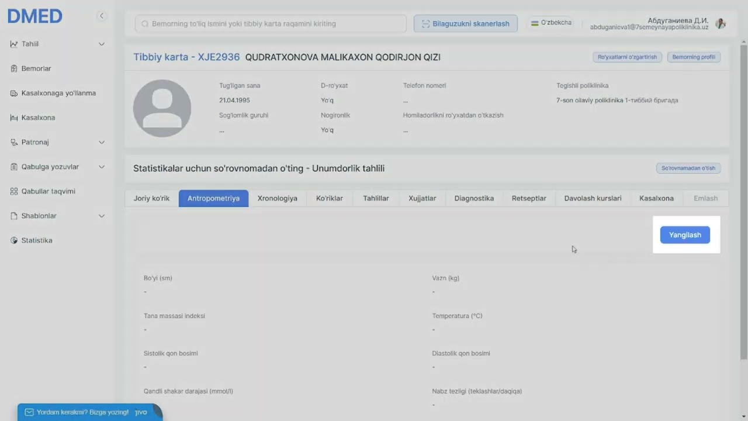Open the Retseptlar tab
This screenshot has height=421, width=748.
click(x=529, y=198)
